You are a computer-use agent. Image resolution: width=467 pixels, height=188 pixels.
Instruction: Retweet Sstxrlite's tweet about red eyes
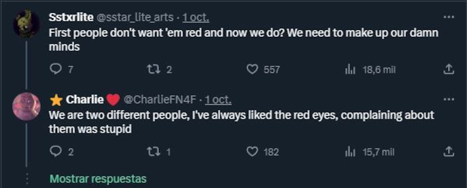click(x=151, y=69)
